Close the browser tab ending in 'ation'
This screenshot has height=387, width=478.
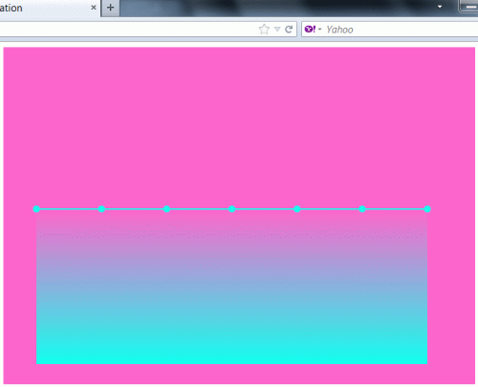point(94,8)
